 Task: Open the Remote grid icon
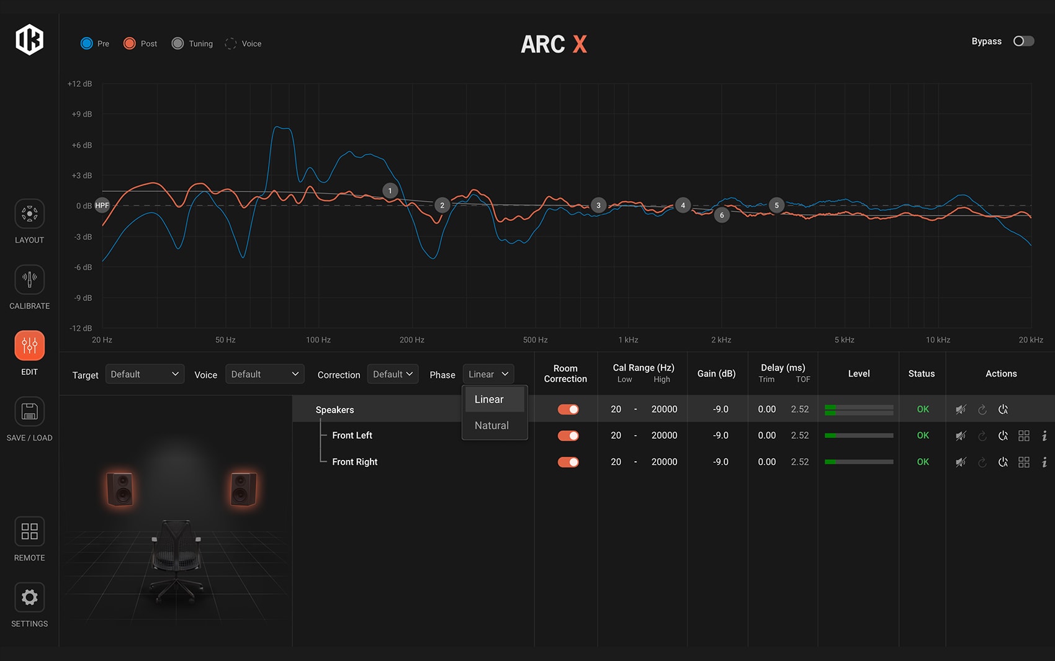pyautogui.click(x=29, y=531)
